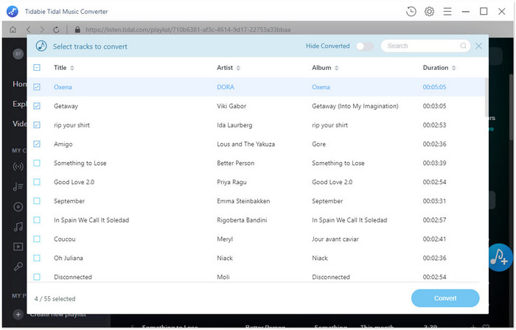Screen dimensions: 516x330
Task: Click Lous and The Yakuza artist cell
Action: click(245, 144)
